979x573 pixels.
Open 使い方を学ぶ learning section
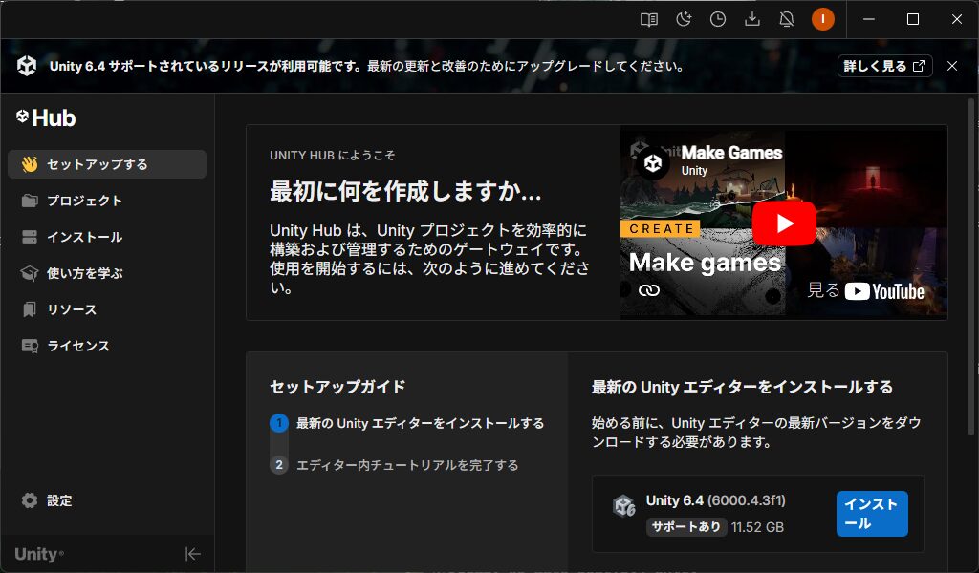click(x=84, y=273)
